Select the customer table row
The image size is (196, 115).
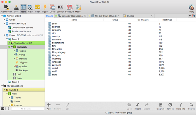tap(120, 40)
